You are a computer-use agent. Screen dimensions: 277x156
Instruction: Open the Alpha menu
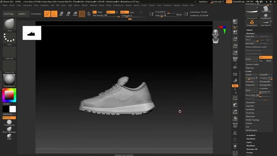coord(5,5)
